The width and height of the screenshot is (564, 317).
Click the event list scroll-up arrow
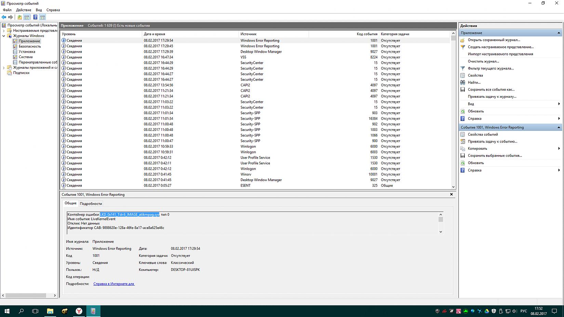coord(454,33)
